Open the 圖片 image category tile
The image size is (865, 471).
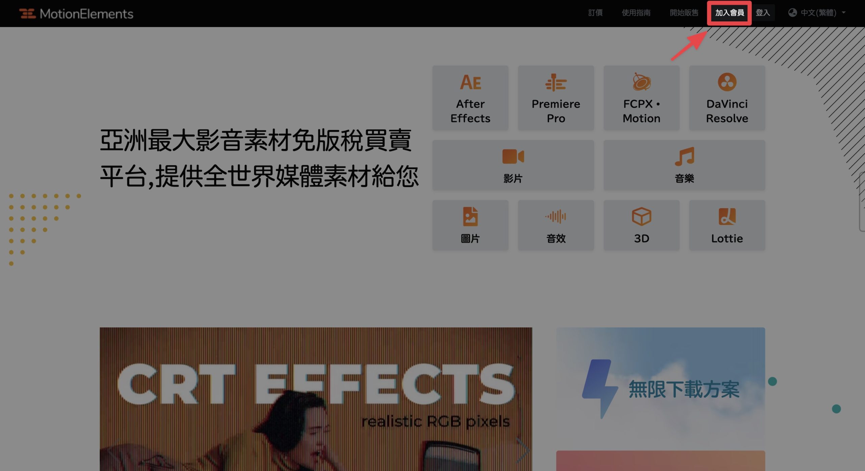[x=470, y=225]
